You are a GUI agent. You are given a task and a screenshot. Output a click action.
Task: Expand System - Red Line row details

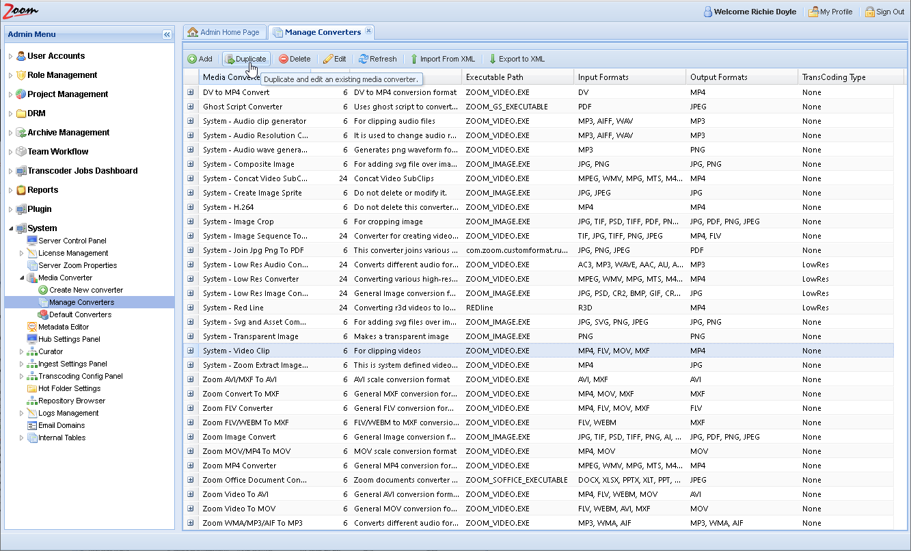[x=190, y=308]
